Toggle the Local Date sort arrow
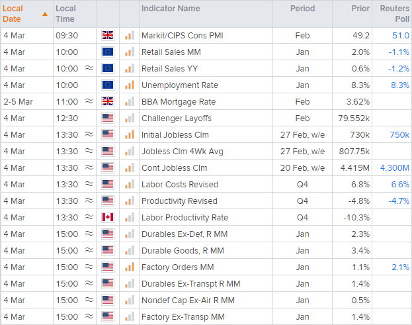 [45, 14]
